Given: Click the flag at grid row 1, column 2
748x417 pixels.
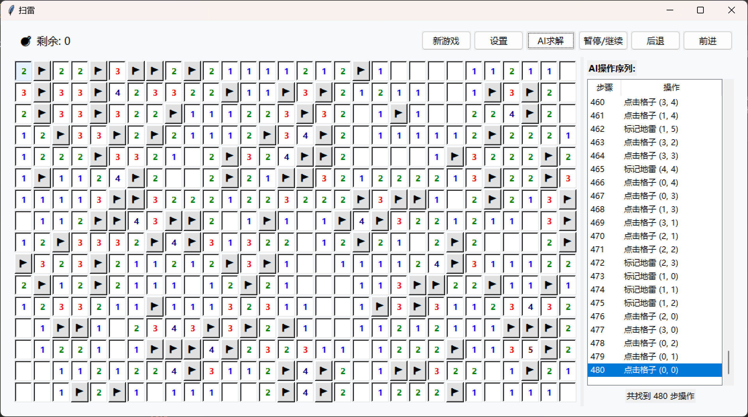Looking at the screenshot, I should [x=42, y=71].
